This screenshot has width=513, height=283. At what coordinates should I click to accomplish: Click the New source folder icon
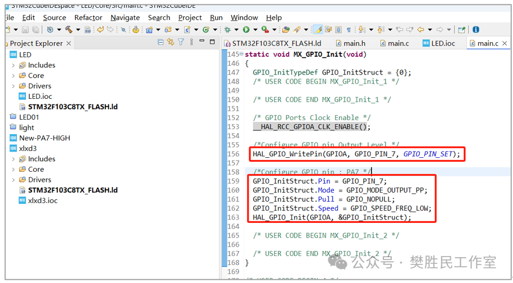click(168, 30)
